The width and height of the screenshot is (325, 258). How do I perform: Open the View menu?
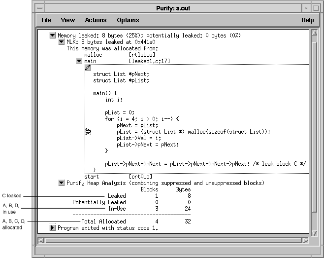click(x=68, y=20)
